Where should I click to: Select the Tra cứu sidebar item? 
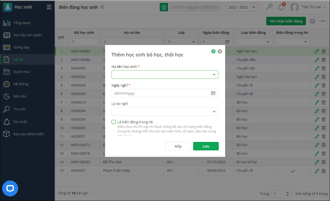coord(19,109)
